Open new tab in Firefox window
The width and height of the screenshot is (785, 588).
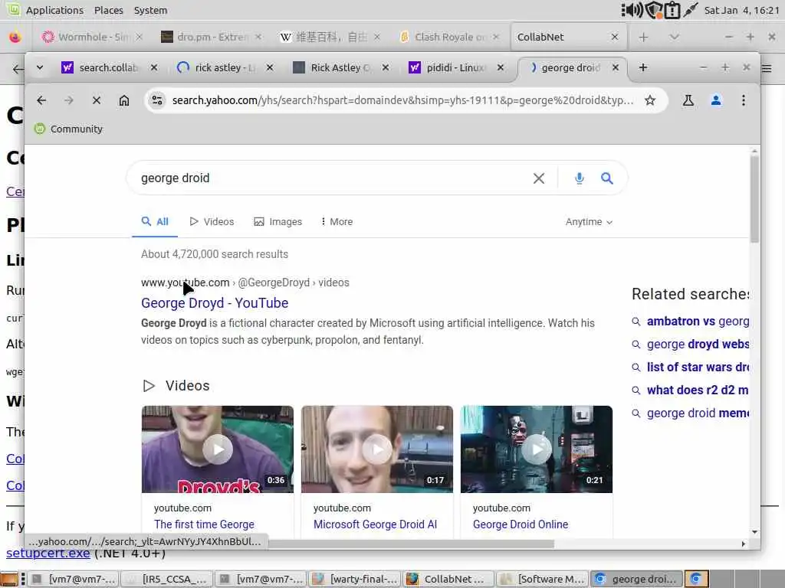click(643, 37)
